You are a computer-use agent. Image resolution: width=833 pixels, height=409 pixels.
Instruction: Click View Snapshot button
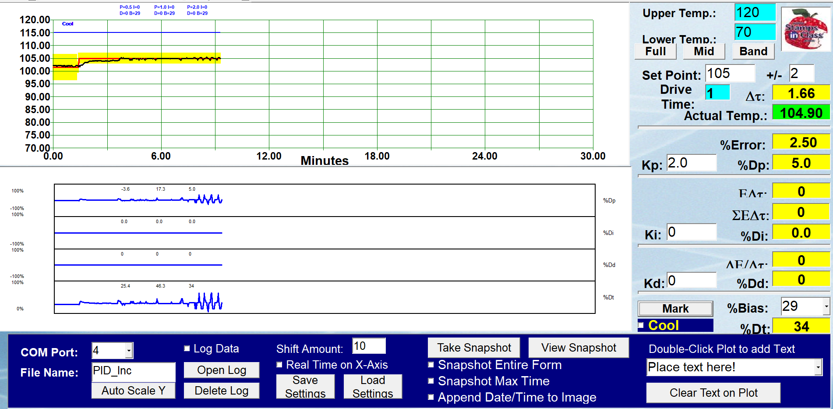coord(579,348)
